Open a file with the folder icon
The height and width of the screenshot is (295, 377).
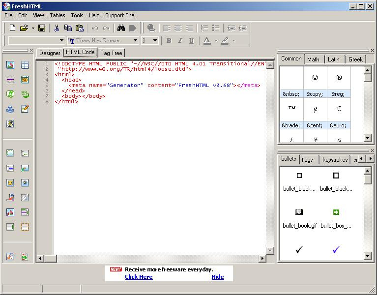[24, 28]
